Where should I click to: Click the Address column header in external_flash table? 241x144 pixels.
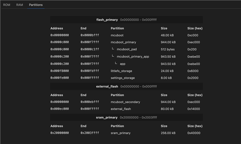coord(57,95)
